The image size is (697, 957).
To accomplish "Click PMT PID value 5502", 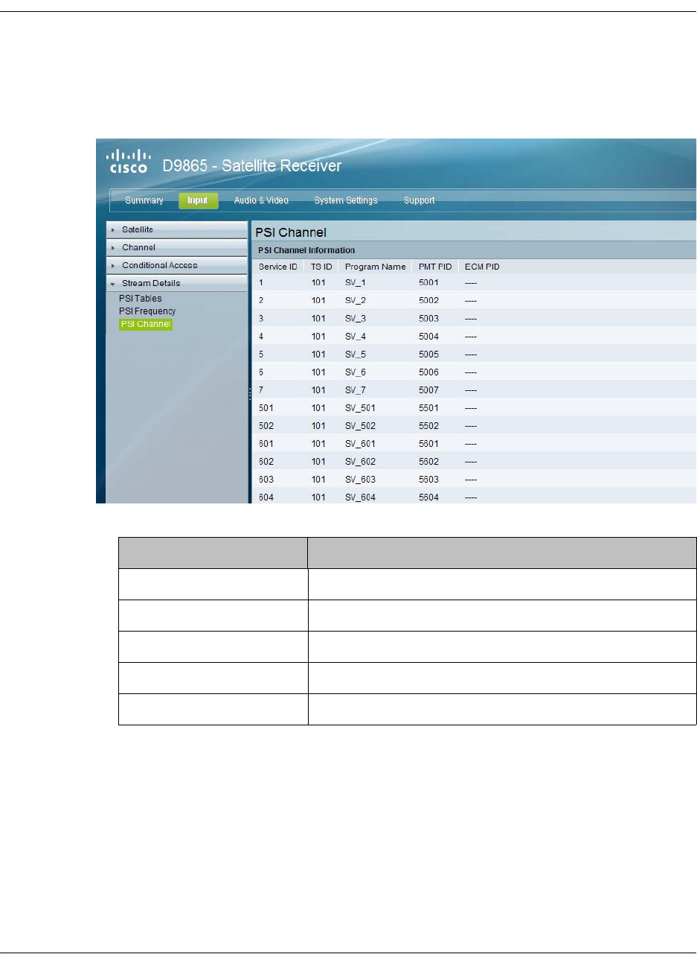I will (x=428, y=425).
